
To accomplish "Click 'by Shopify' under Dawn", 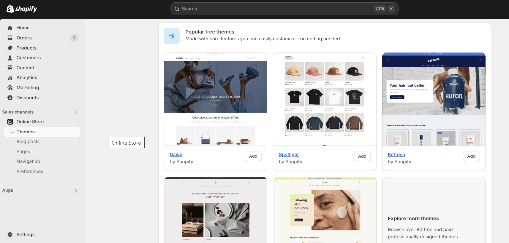I will click(x=181, y=162).
